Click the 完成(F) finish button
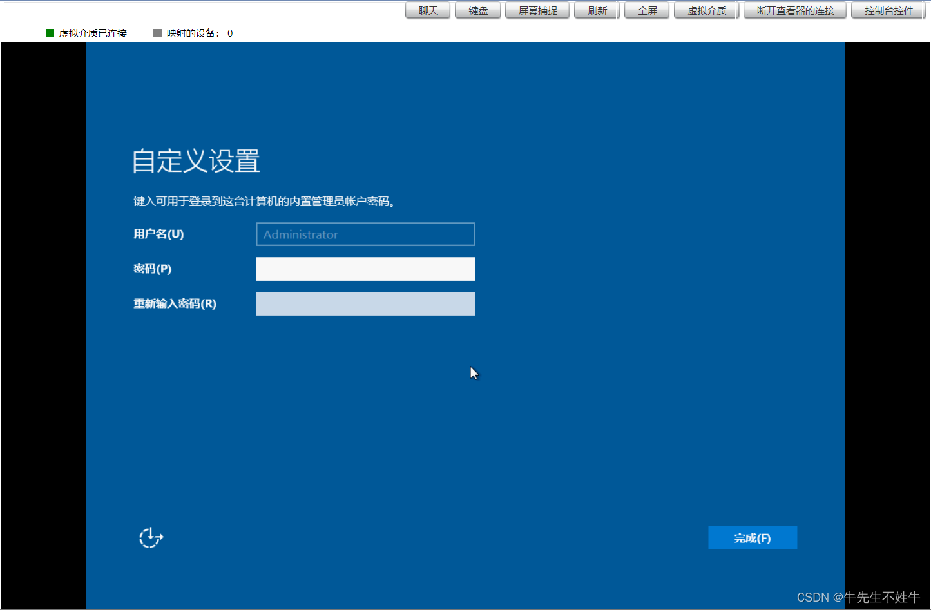931x610 pixels. 753,538
